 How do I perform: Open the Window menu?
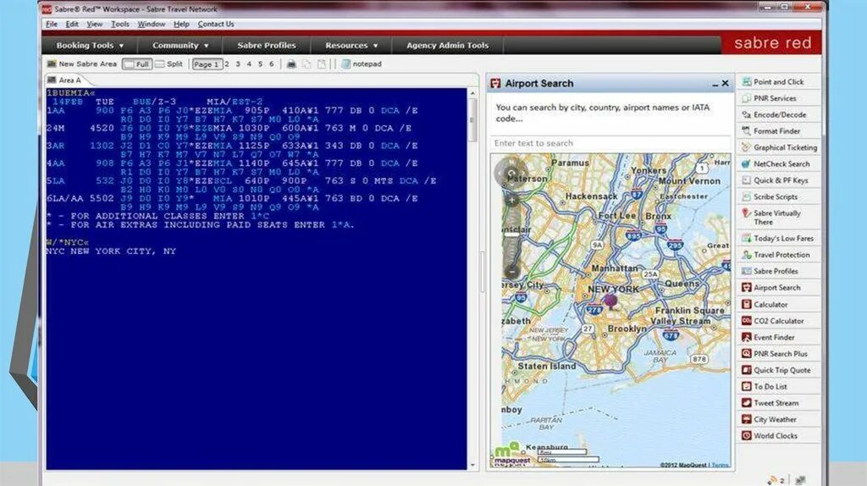(151, 25)
